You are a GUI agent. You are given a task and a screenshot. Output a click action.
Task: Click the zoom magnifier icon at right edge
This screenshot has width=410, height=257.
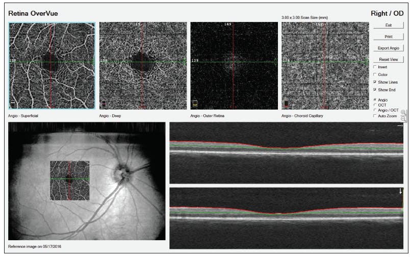click(x=403, y=115)
